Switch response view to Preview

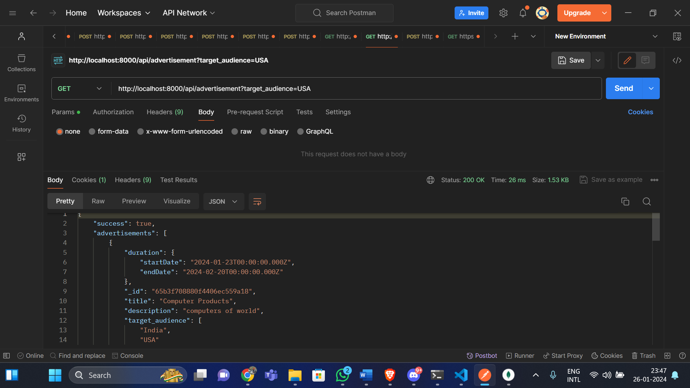point(134,201)
